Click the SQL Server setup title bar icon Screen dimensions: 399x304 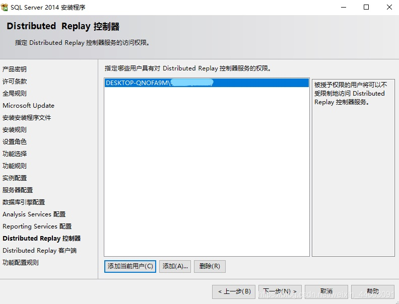click(x=5, y=7)
